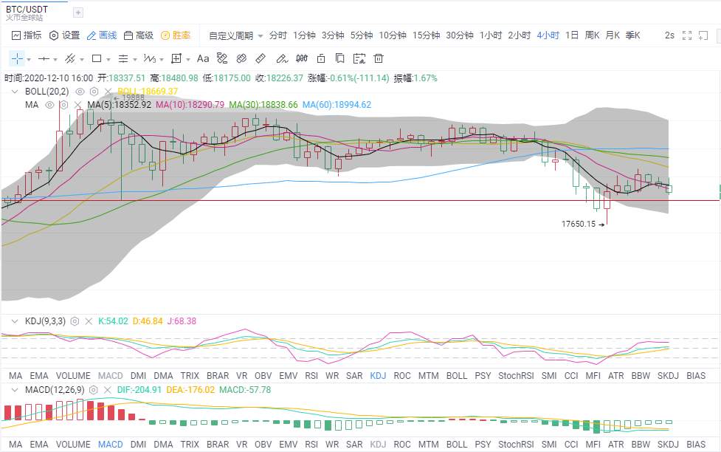Select the crosshair cursor tool
The width and height of the screenshot is (721, 452).
click(x=17, y=58)
